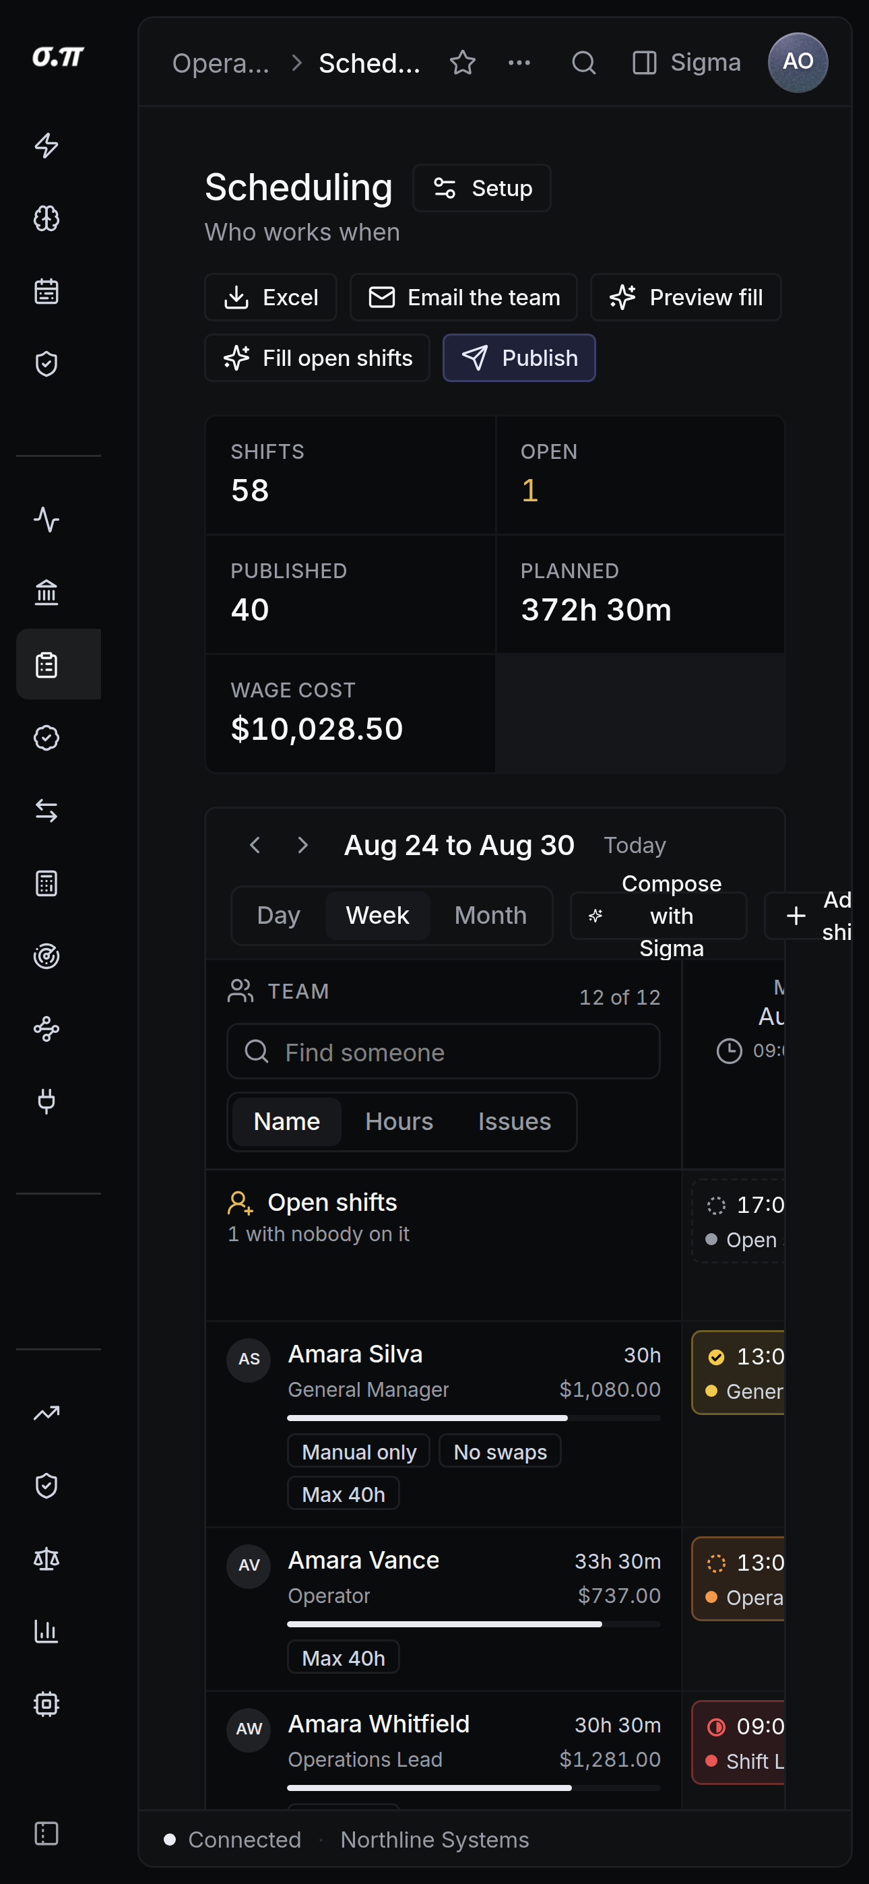869x1884 pixels.
Task: Publish the schedule
Action: [x=519, y=358]
